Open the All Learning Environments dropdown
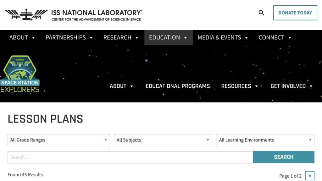 coord(265,140)
